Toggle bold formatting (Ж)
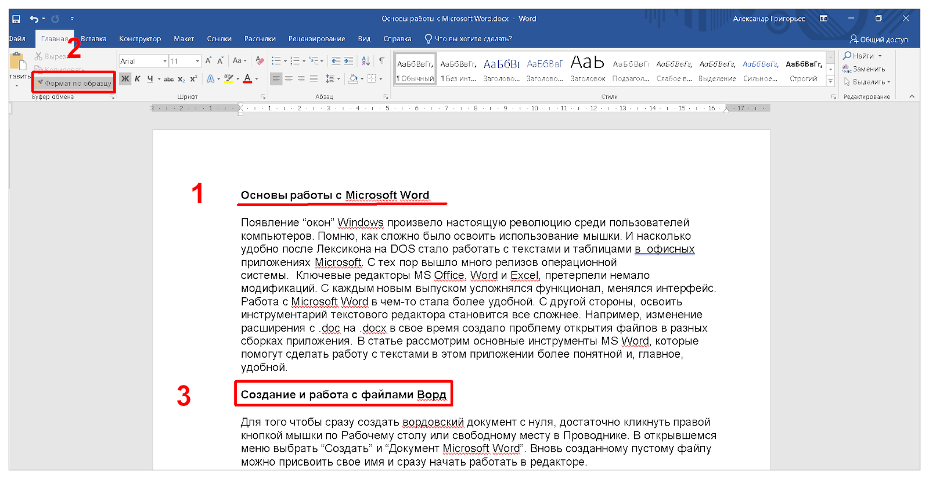Screen dimensions: 929x479 [x=125, y=79]
